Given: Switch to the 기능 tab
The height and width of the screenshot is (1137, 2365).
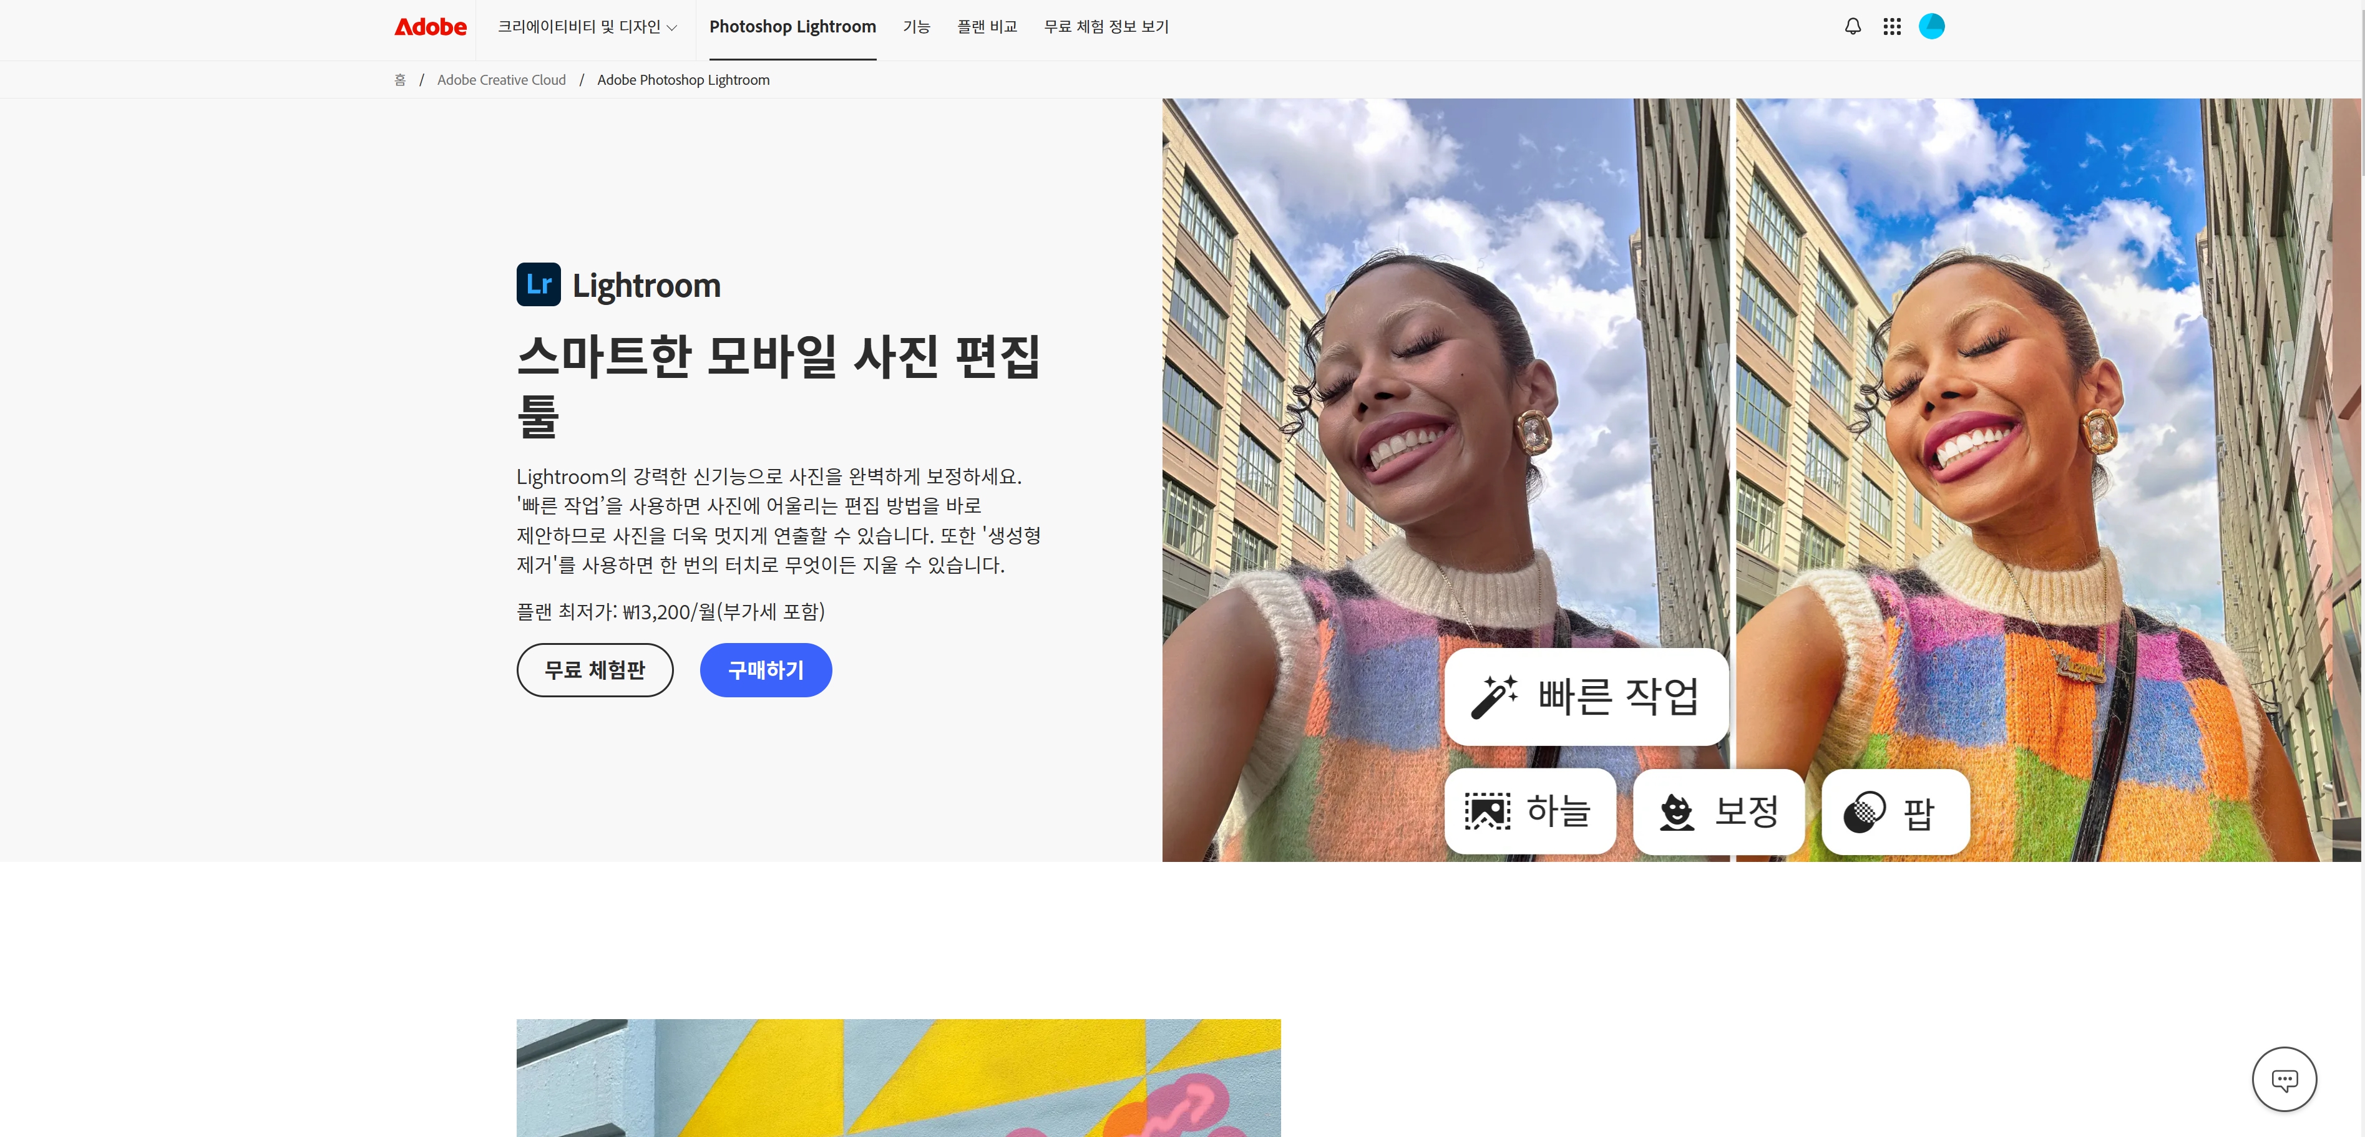Looking at the screenshot, I should [916, 27].
